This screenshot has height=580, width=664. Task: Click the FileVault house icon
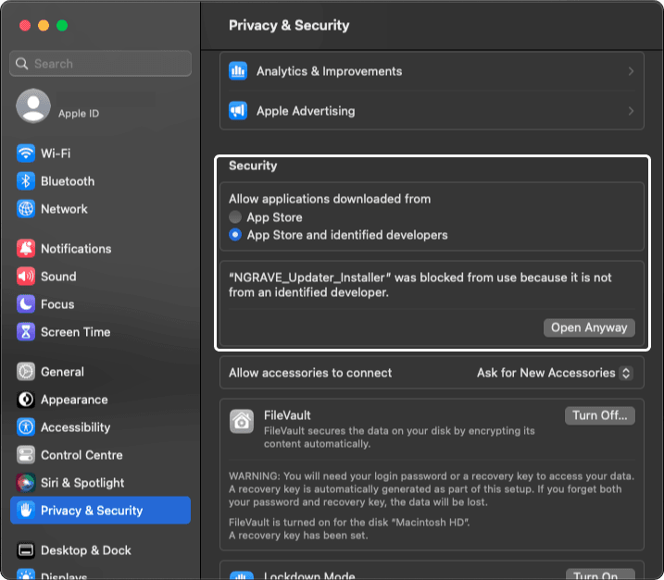click(242, 421)
